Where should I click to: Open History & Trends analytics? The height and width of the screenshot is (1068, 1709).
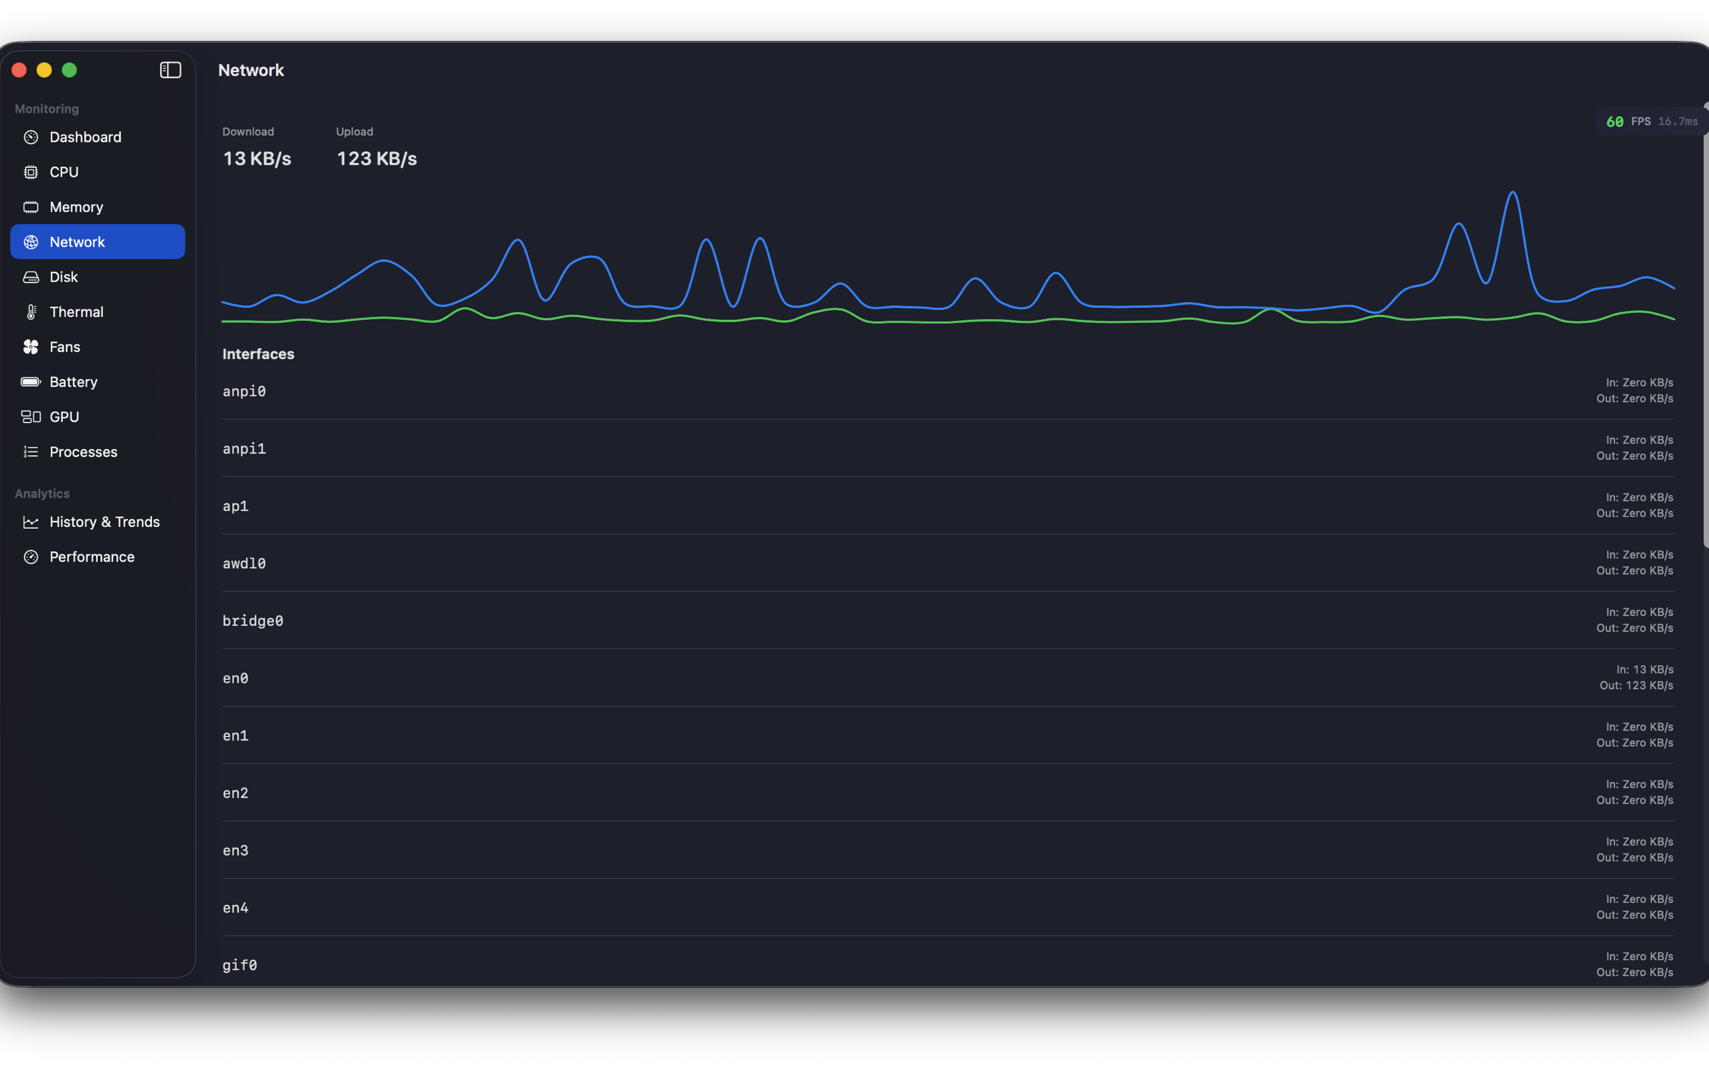(104, 522)
